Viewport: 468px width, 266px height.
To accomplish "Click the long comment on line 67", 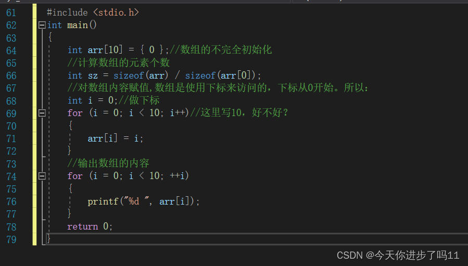I will click(218, 88).
